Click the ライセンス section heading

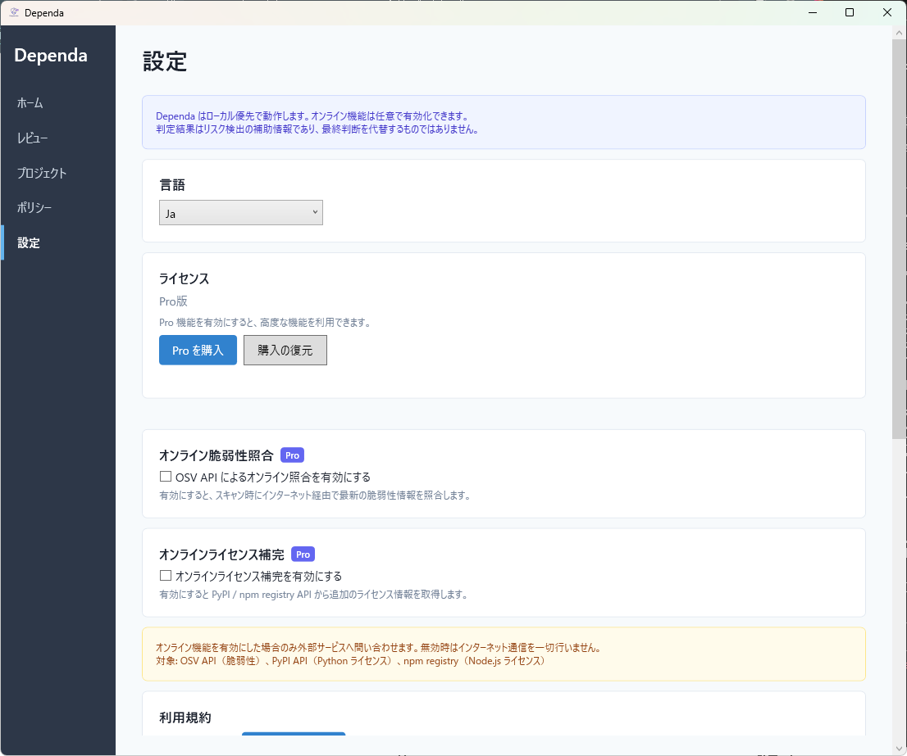[x=184, y=278]
